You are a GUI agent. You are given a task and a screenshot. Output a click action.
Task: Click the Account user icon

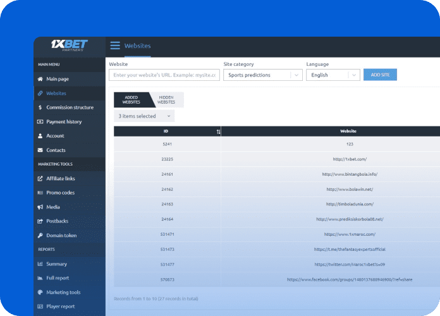(x=40, y=136)
